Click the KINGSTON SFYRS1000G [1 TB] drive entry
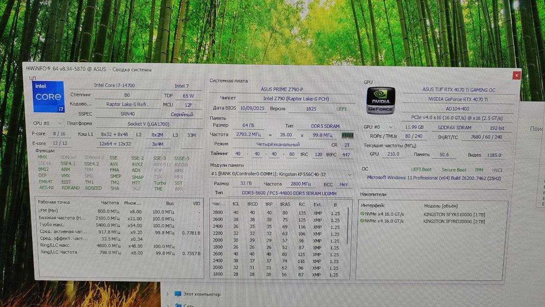Screen dimensions: 545x307 tap(455, 214)
